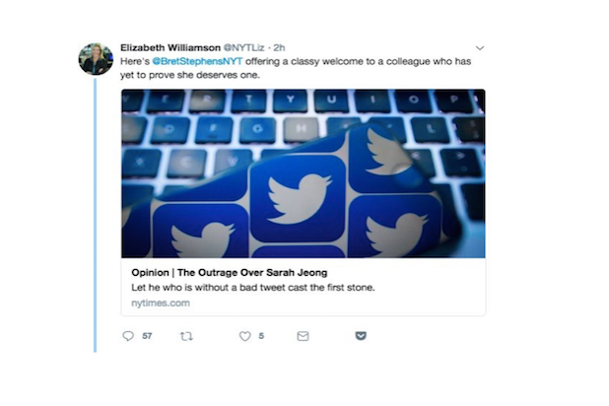609x406 pixels.
Task: Open 'The Outrage Over Sarah Jeong' headline
Action: point(252,272)
